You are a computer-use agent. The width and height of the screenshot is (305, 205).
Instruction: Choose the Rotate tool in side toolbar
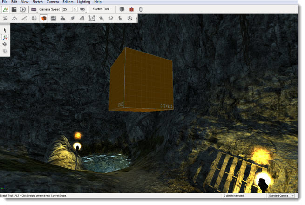5,44
